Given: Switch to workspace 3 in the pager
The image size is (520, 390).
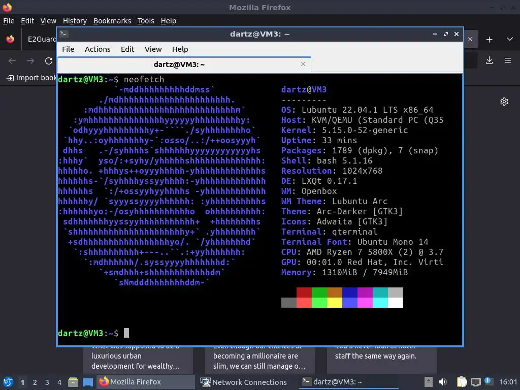Looking at the screenshot, I should coord(47,382).
